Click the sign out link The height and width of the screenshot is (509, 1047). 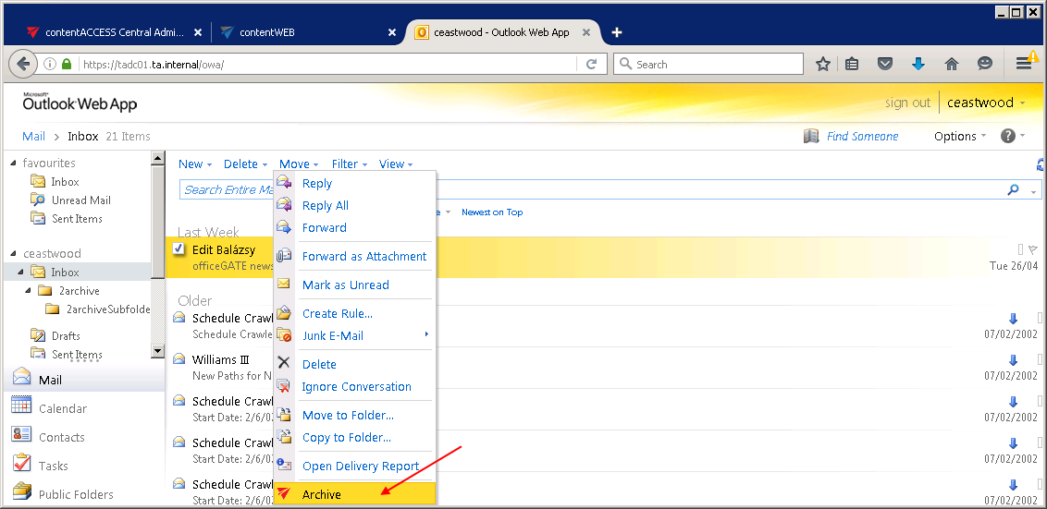pos(907,103)
